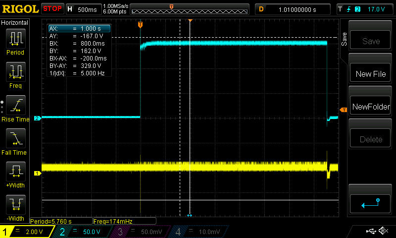Open the Save side tab
Image resolution: width=396 pixels, height=238 pixels.
[x=344, y=39]
